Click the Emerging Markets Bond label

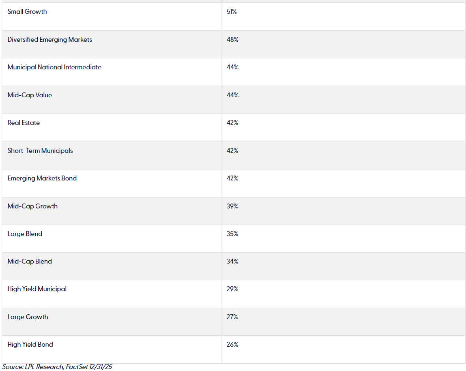click(42, 178)
